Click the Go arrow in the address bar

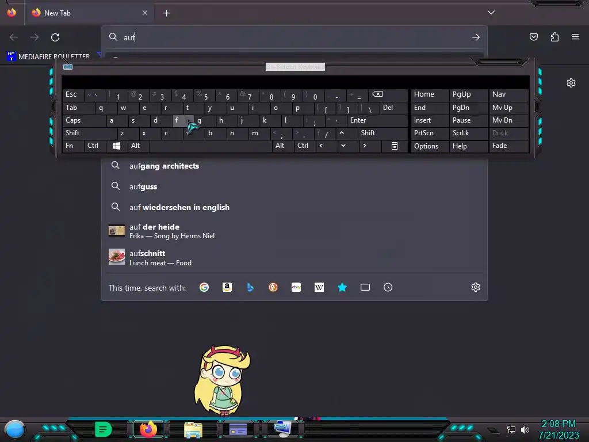tap(476, 37)
